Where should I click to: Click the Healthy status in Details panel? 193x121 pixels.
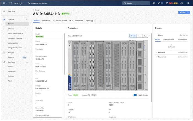coord(40,37)
